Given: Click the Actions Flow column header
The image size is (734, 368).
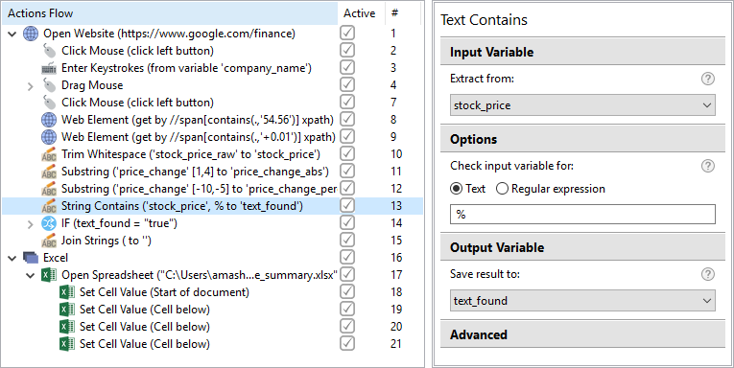Looking at the screenshot, I should 170,13.
